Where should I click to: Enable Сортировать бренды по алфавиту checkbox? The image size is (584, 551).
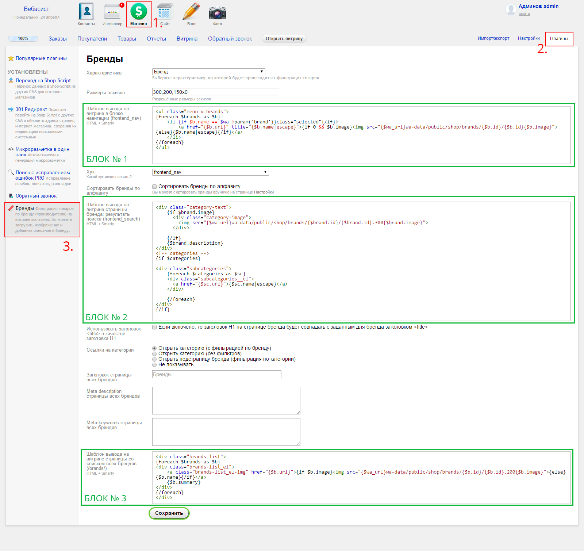tap(154, 187)
